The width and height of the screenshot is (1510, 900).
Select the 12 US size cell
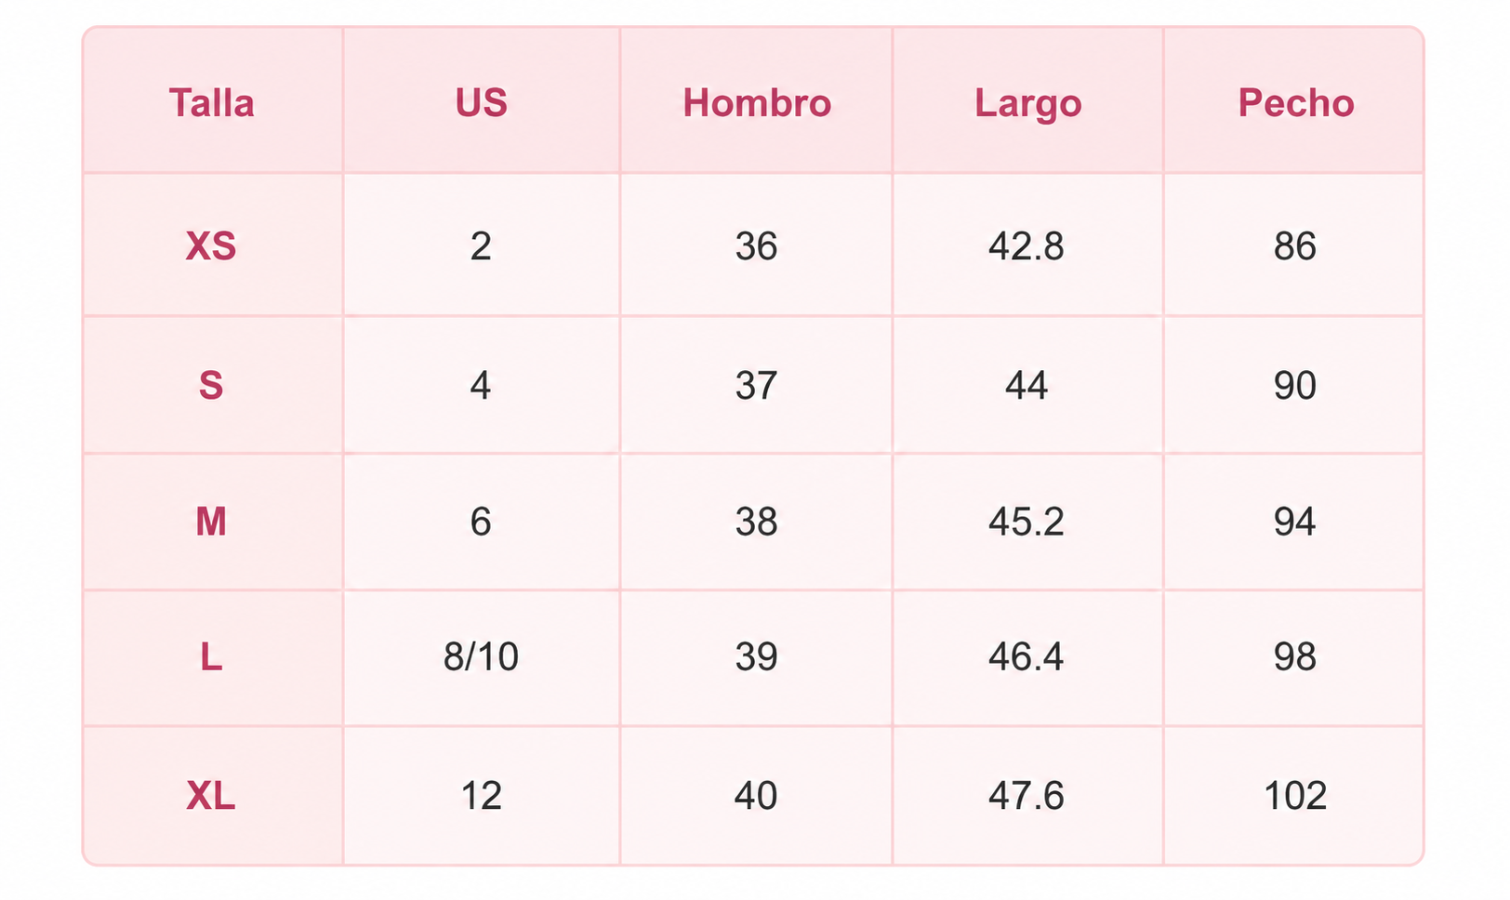pyautogui.click(x=481, y=796)
